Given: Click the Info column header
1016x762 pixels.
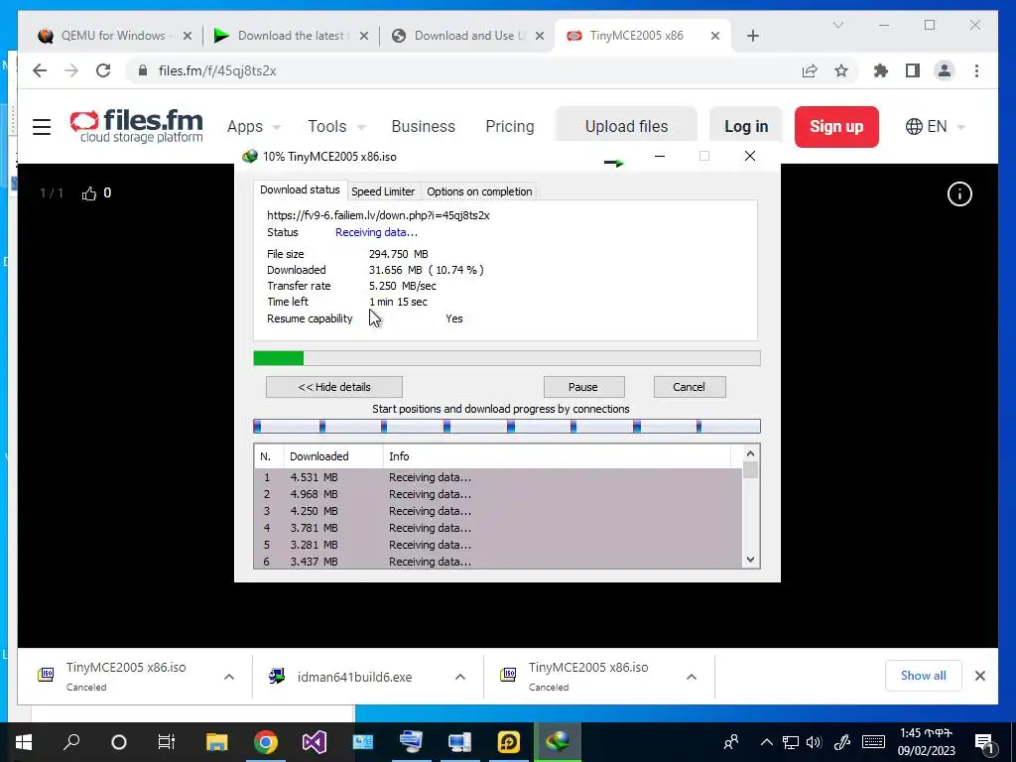Looking at the screenshot, I should click(x=557, y=456).
